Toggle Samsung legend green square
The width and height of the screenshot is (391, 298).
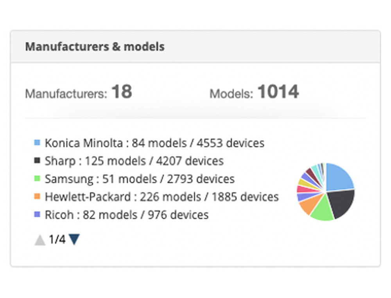37,179
